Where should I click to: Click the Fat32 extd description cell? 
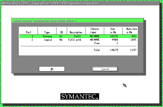pos(74,40)
